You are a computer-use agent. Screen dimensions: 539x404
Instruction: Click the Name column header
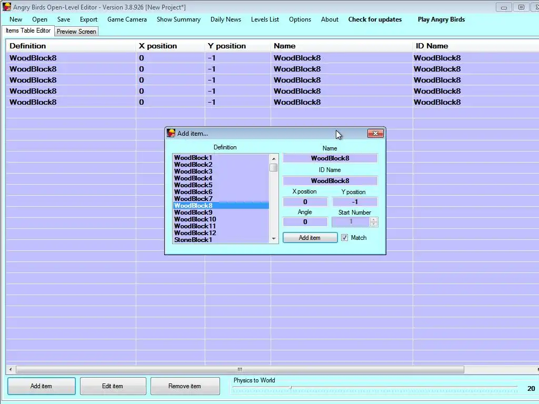click(x=342, y=46)
